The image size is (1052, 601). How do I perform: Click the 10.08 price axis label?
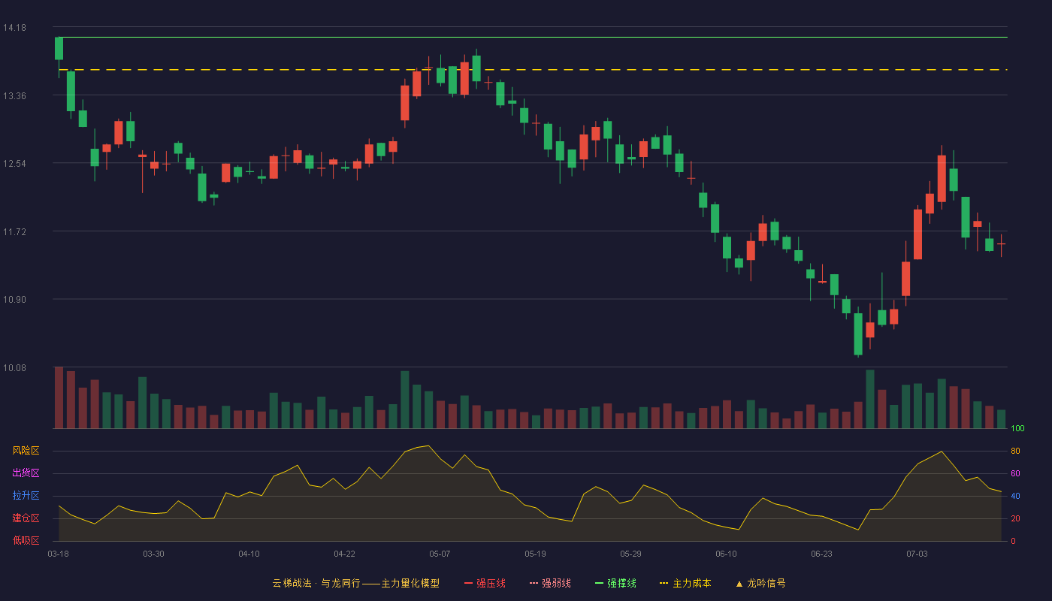click(x=14, y=367)
